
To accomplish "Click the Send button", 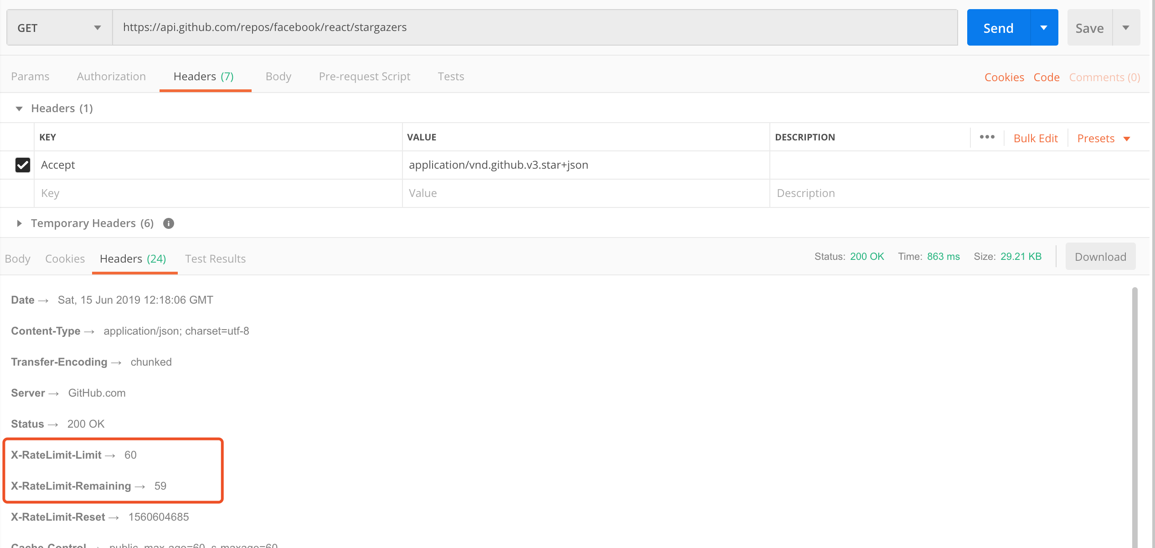I will point(998,27).
